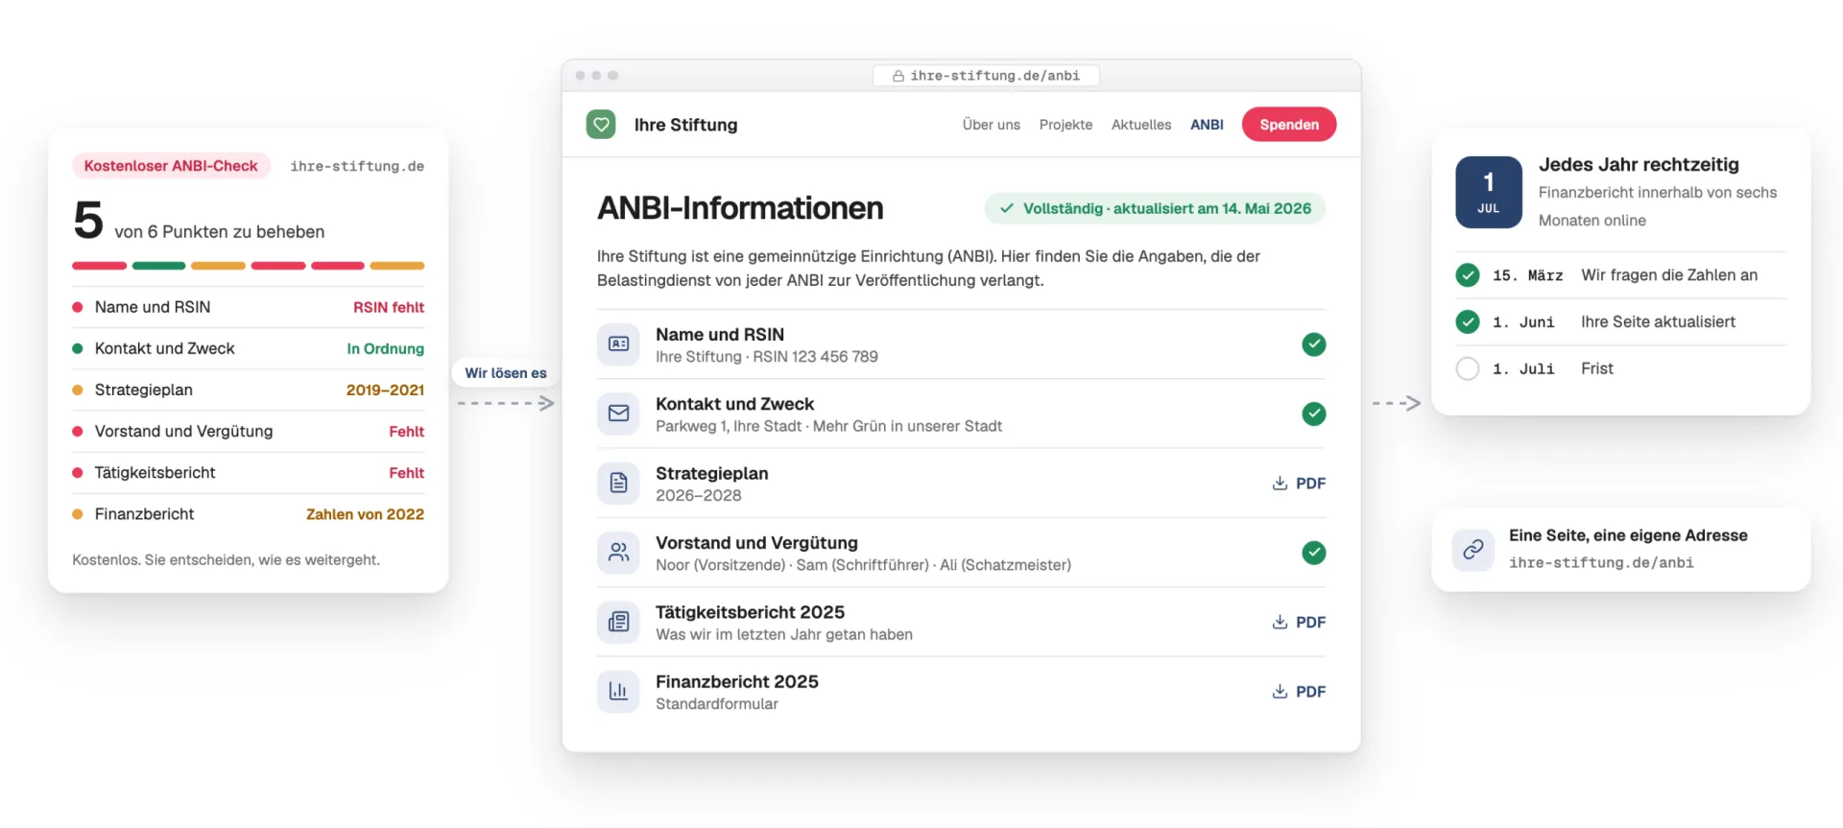This screenshot has width=1843, height=828.
Task: Click the ID card icon beside Name und RSIN
Action: click(619, 344)
